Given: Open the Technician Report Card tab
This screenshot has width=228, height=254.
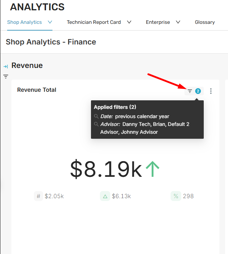Looking at the screenshot, I should point(94,22).
